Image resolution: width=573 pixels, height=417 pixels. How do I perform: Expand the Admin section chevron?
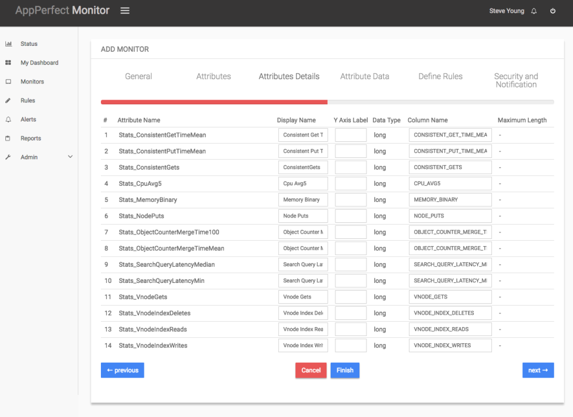(70, 157)
